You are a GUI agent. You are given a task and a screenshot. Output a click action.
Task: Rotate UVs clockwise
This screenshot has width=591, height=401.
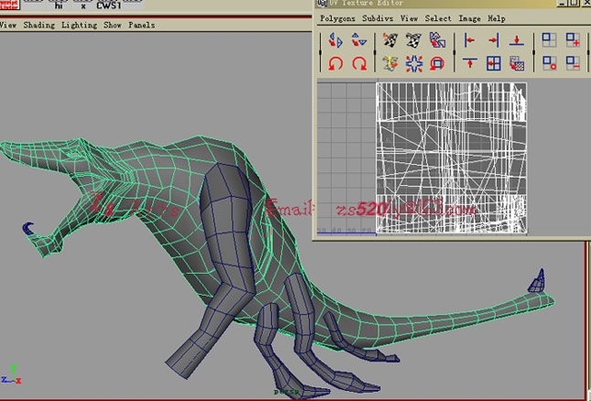359,63
